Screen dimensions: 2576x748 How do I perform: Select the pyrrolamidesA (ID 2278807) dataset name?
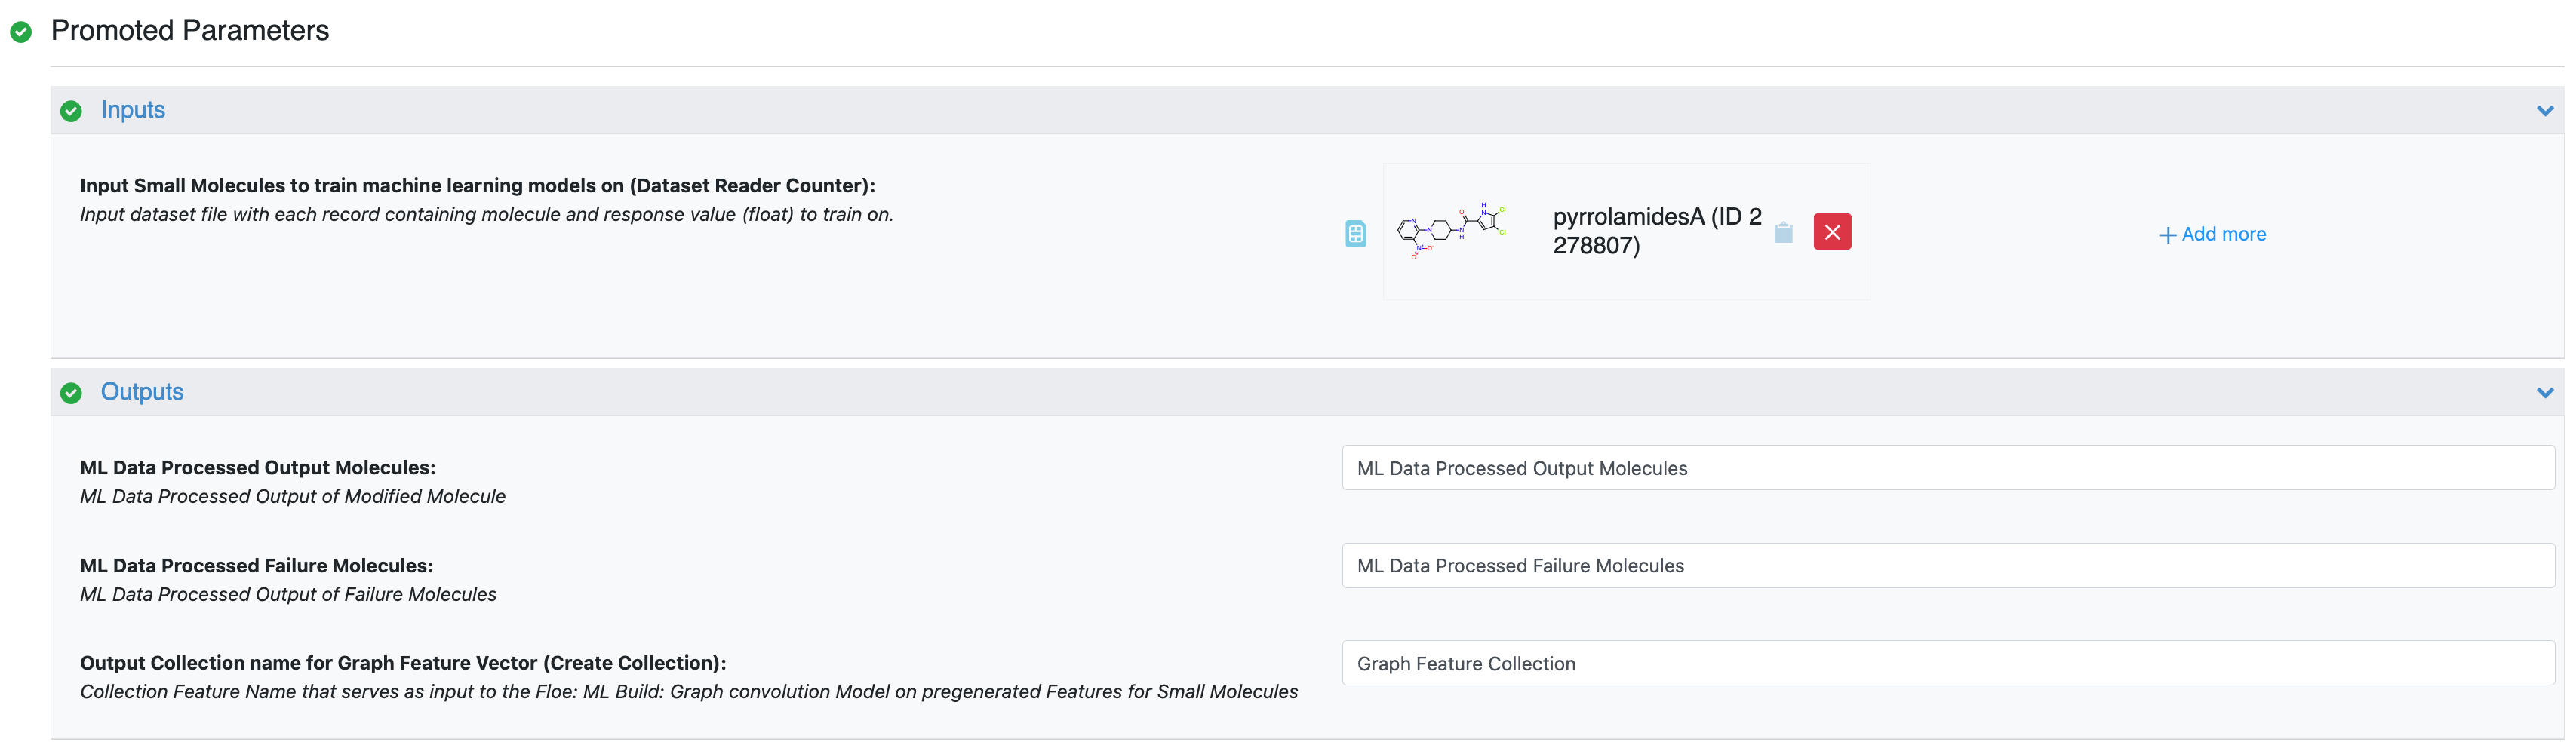coord(1656,231)
